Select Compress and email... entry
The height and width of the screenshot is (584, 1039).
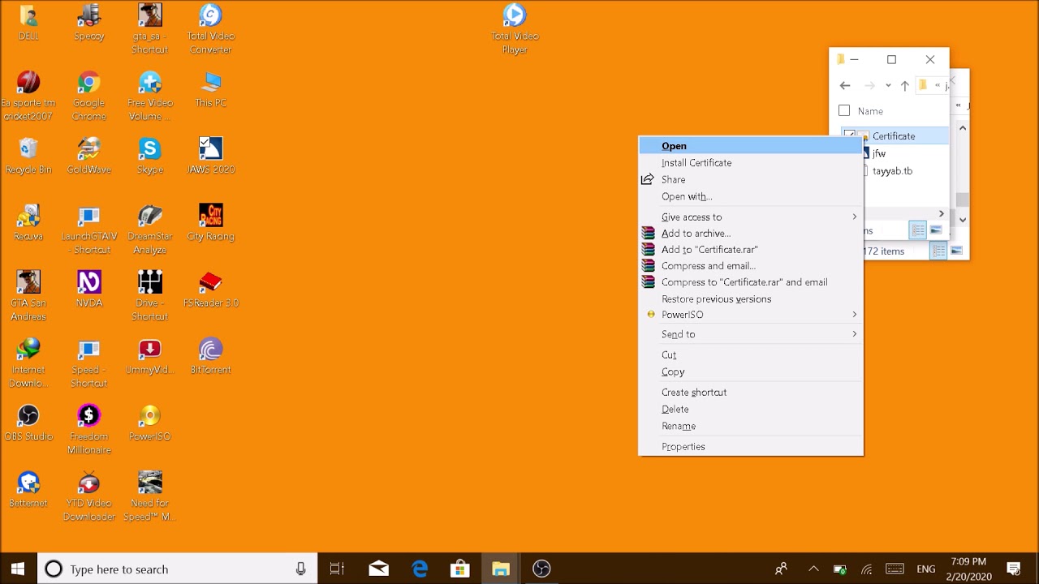pos(751,266)
